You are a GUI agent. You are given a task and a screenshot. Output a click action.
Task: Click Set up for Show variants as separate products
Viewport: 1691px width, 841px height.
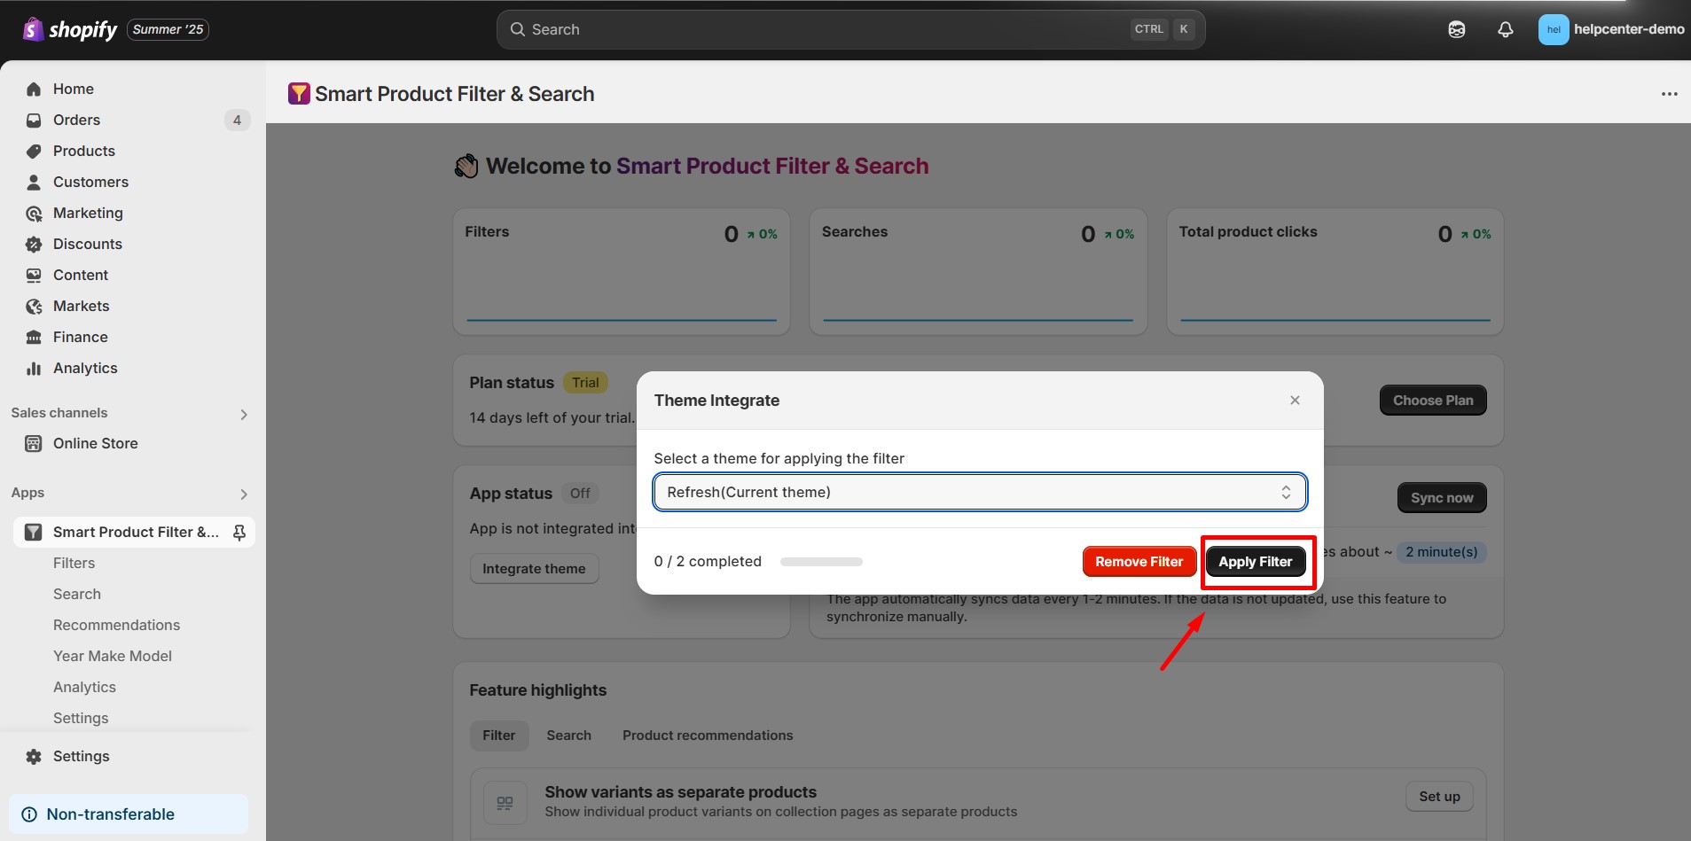1437,796
